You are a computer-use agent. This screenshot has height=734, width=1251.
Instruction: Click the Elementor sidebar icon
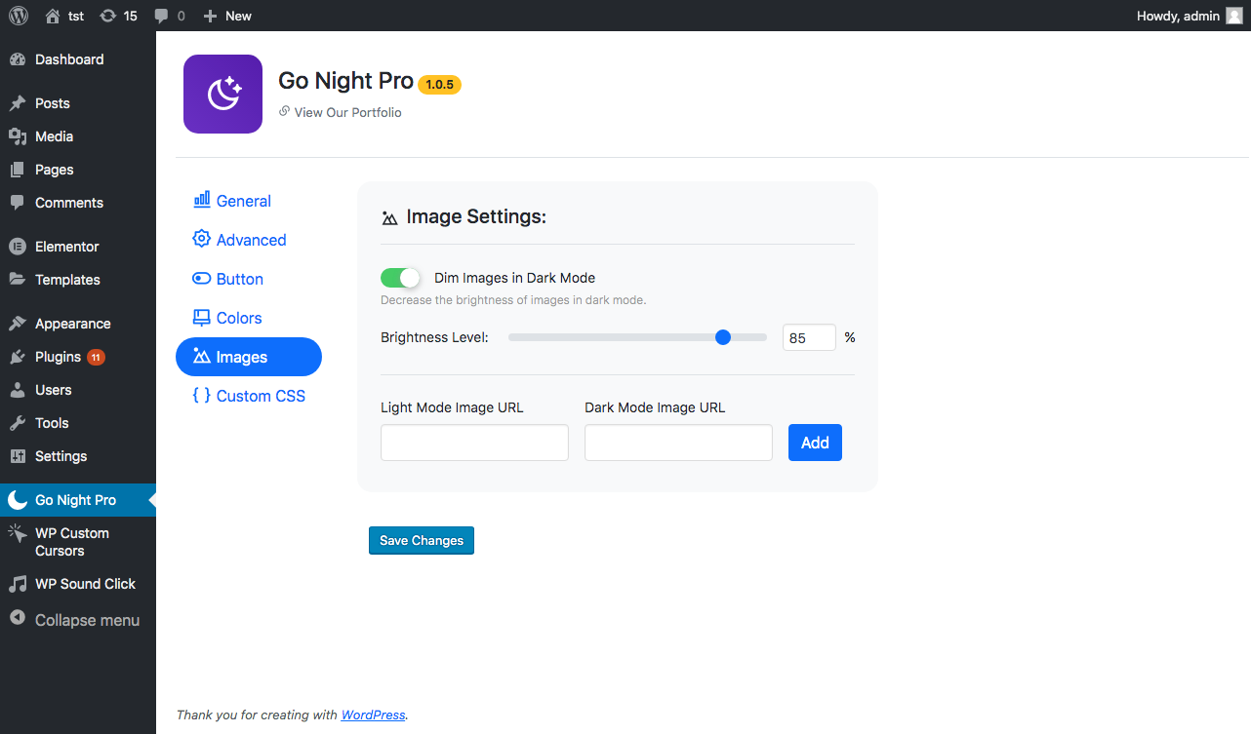pos(17,247)
